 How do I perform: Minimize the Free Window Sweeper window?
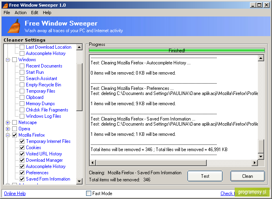coord(253,5)
